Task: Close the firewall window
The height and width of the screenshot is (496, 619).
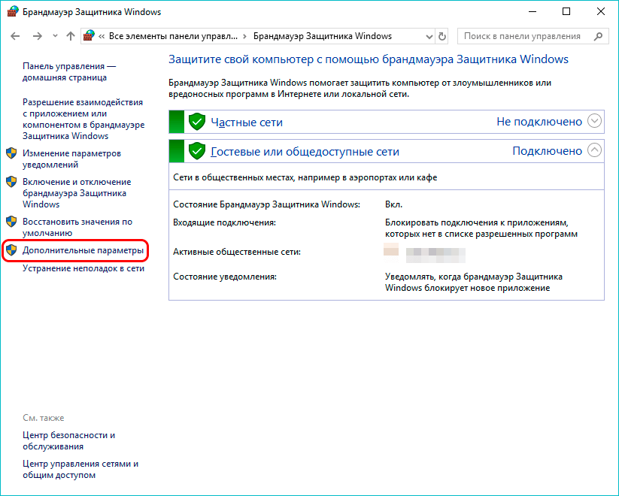Action: point(601,12)
